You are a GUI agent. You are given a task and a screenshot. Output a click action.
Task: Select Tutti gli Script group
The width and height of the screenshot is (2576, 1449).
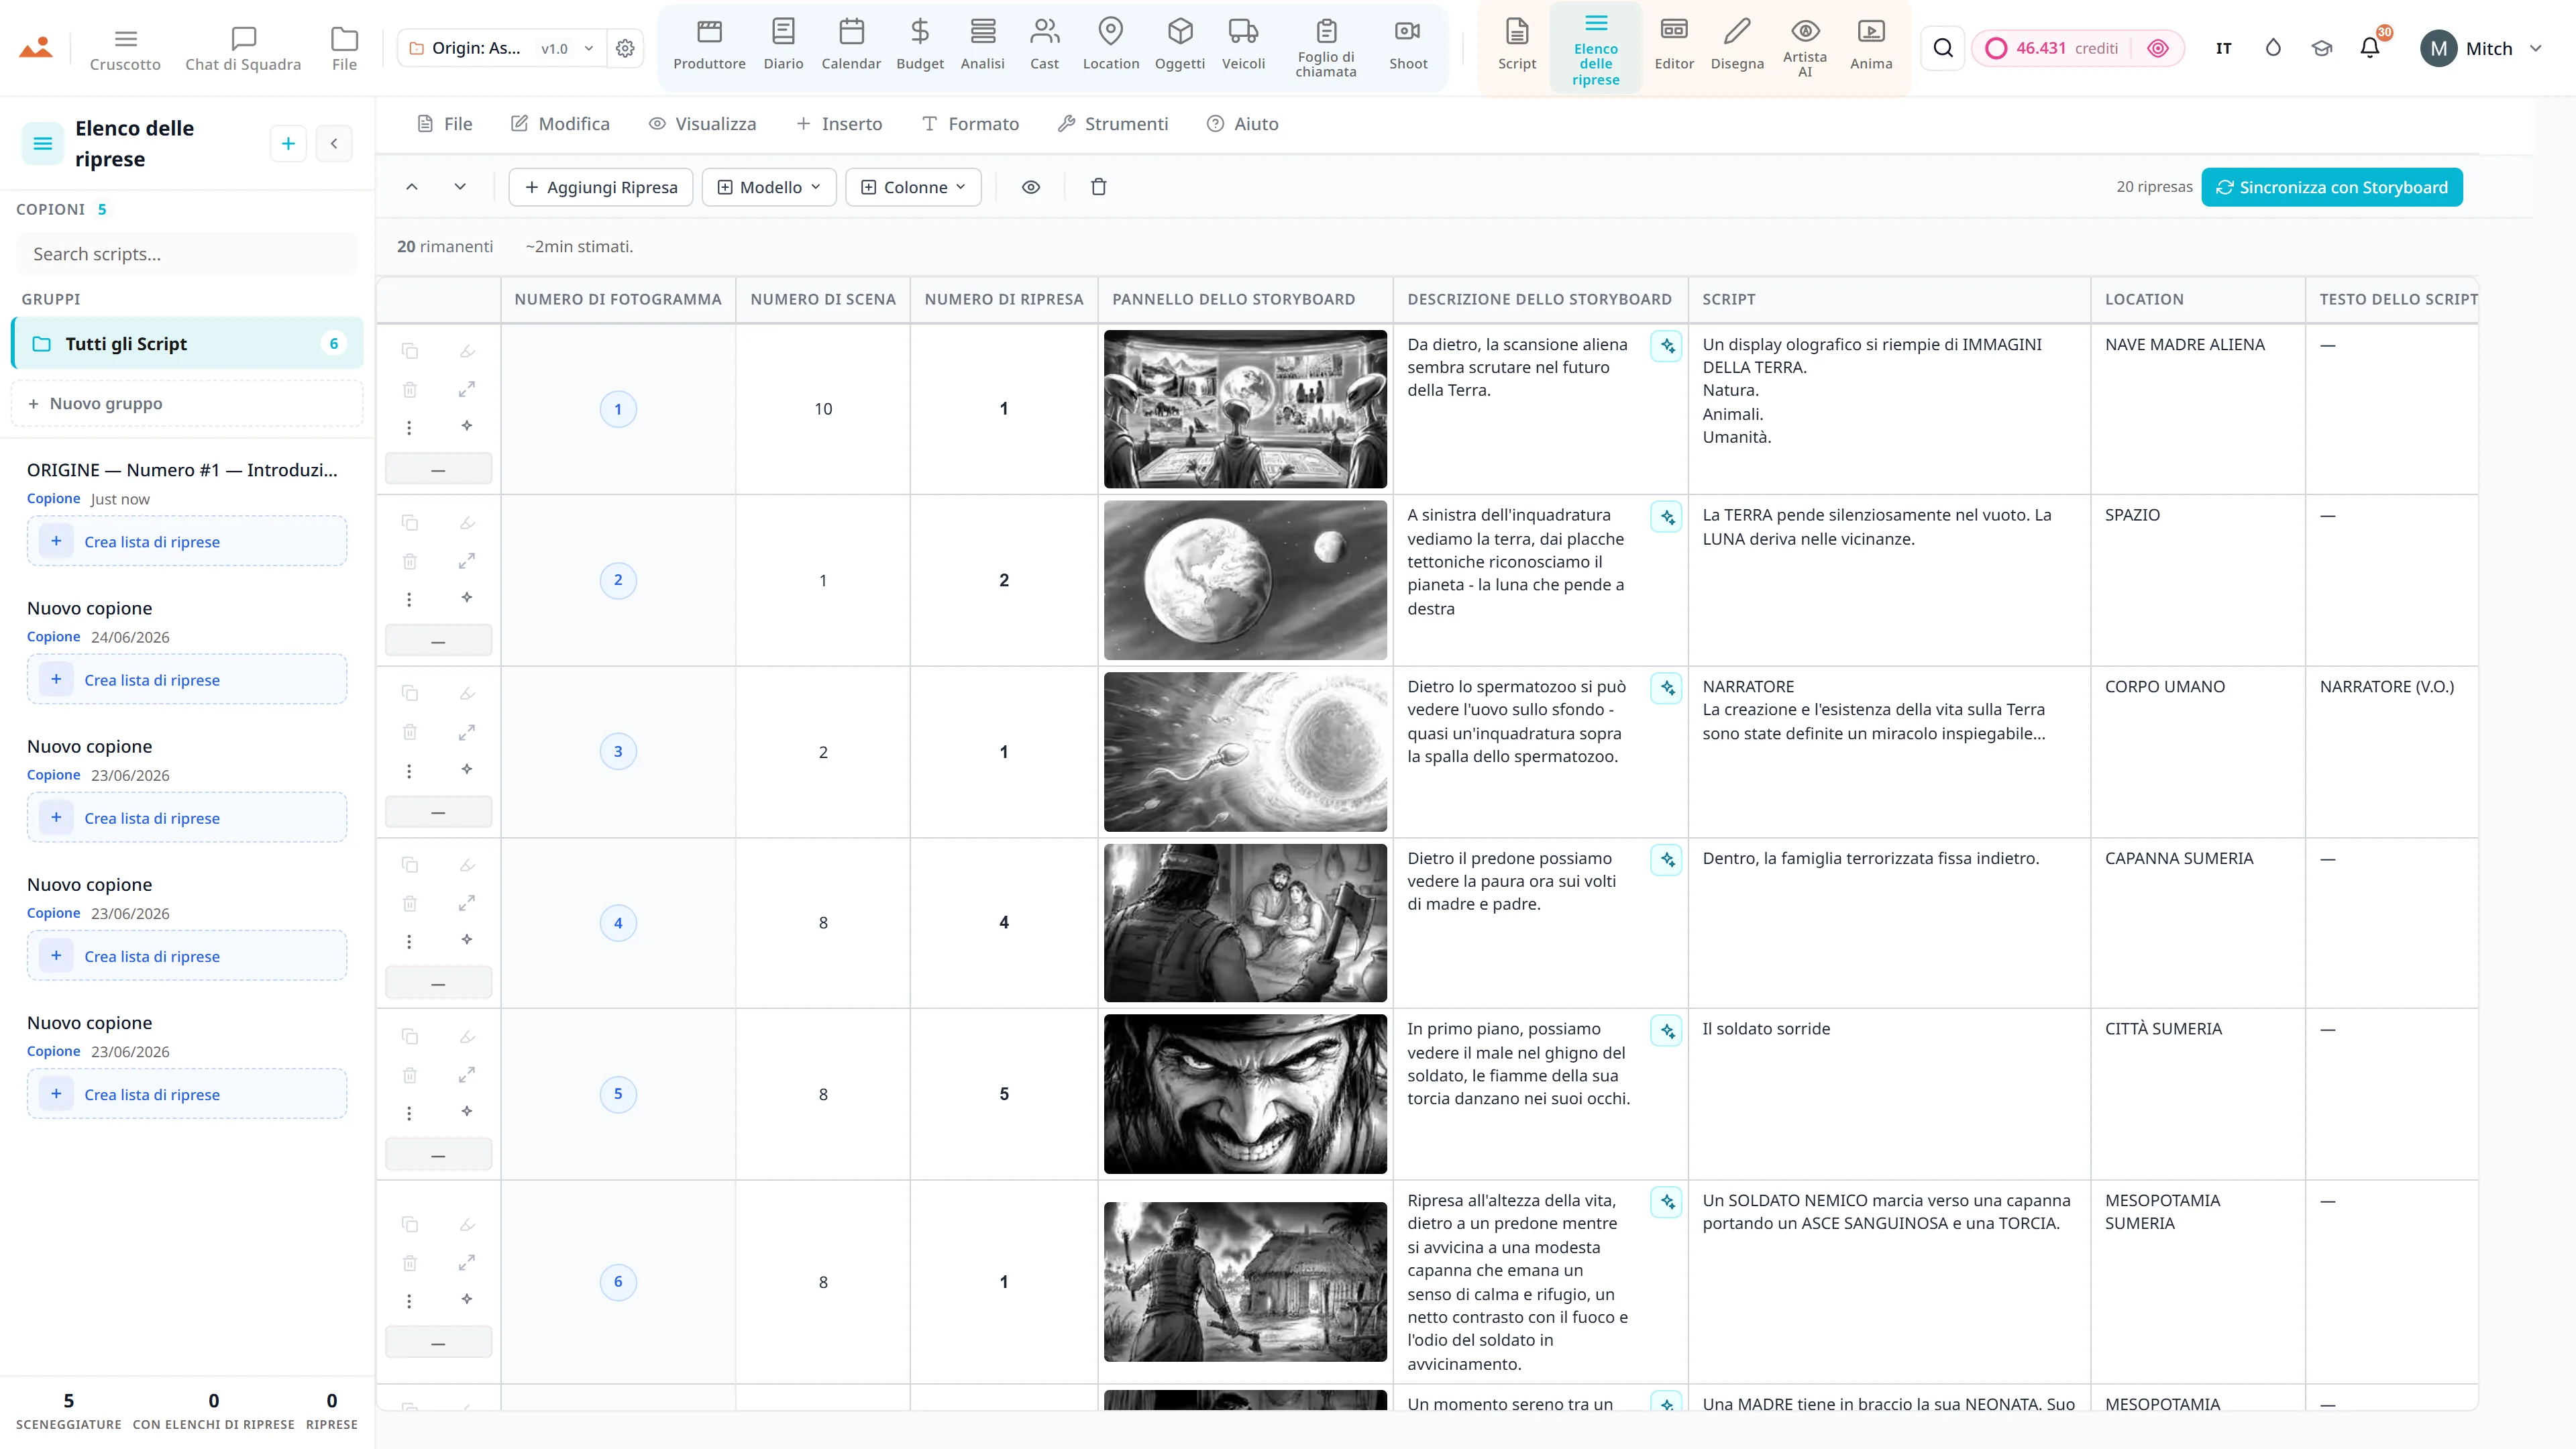[x=187, y=344]
